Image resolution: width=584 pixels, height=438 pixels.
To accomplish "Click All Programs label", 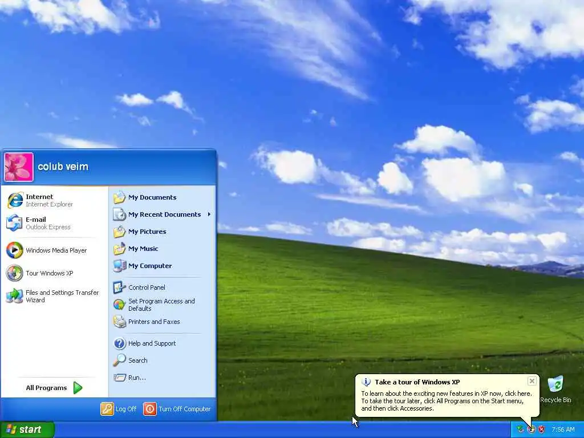I will (x=47, y=388).
